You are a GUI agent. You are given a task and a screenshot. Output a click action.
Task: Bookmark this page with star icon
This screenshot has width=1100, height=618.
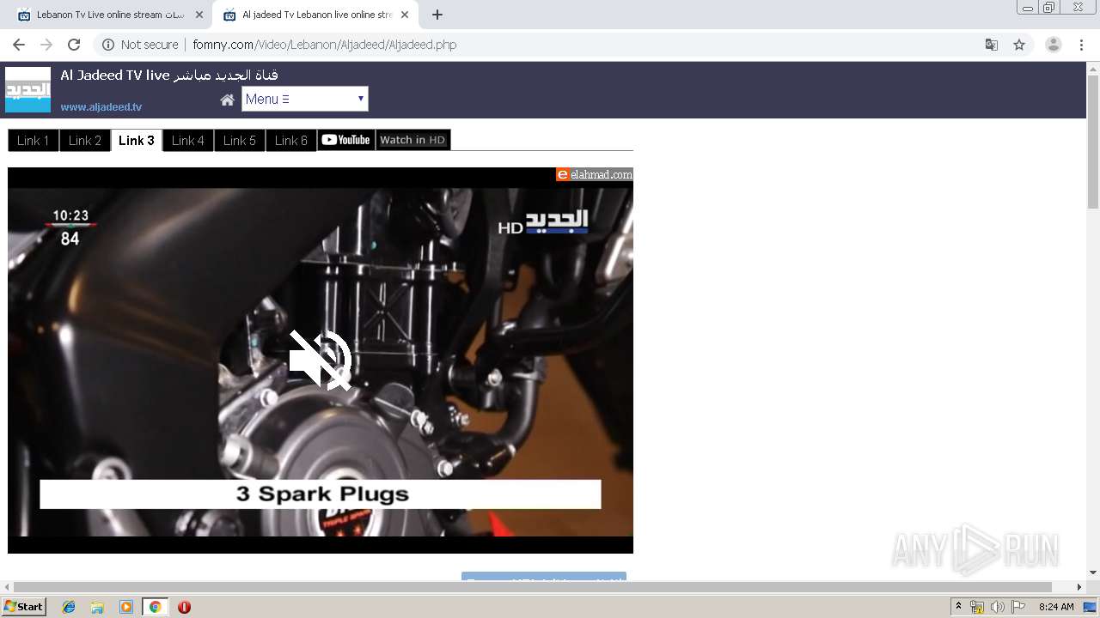1019,45
